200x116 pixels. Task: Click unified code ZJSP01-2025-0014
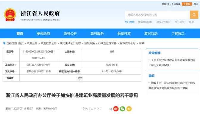[112, 71]
